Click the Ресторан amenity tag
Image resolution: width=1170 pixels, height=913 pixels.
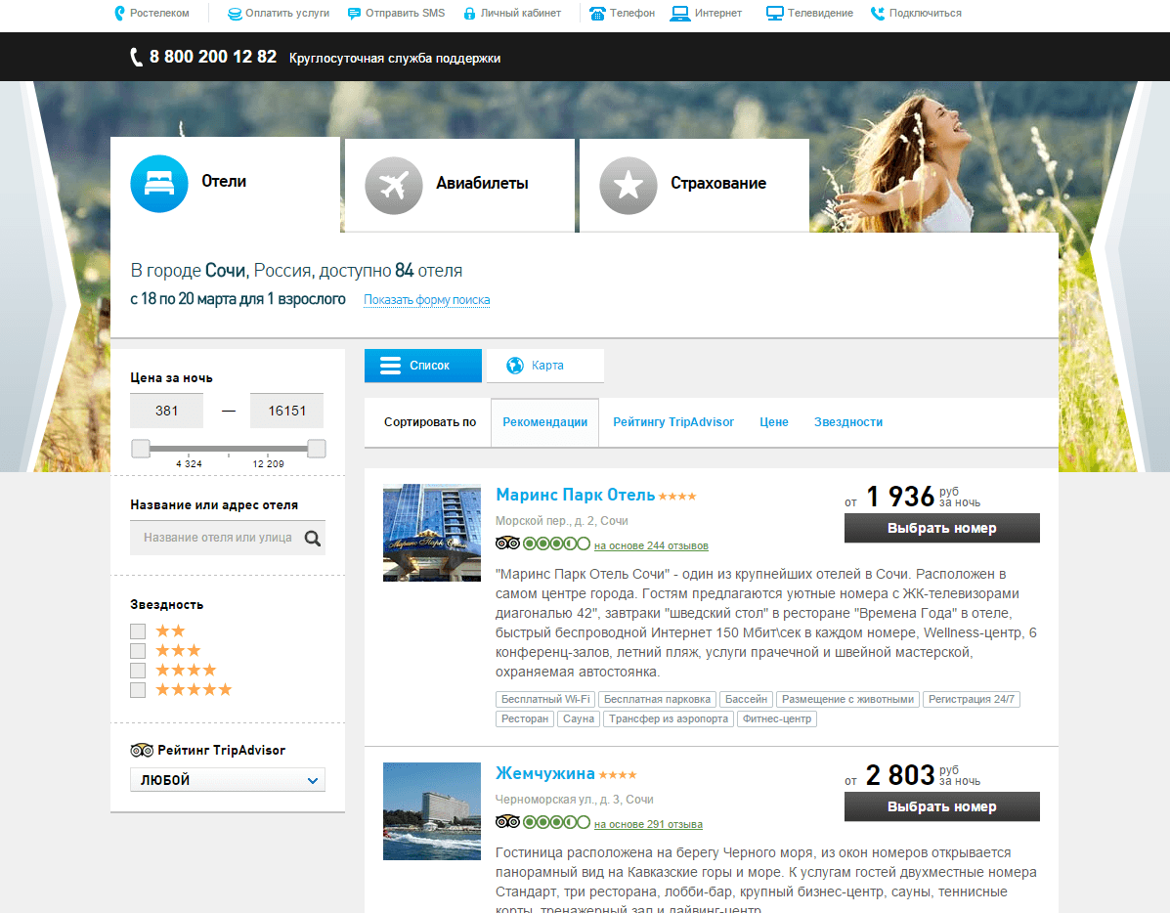tap(525, 718)
